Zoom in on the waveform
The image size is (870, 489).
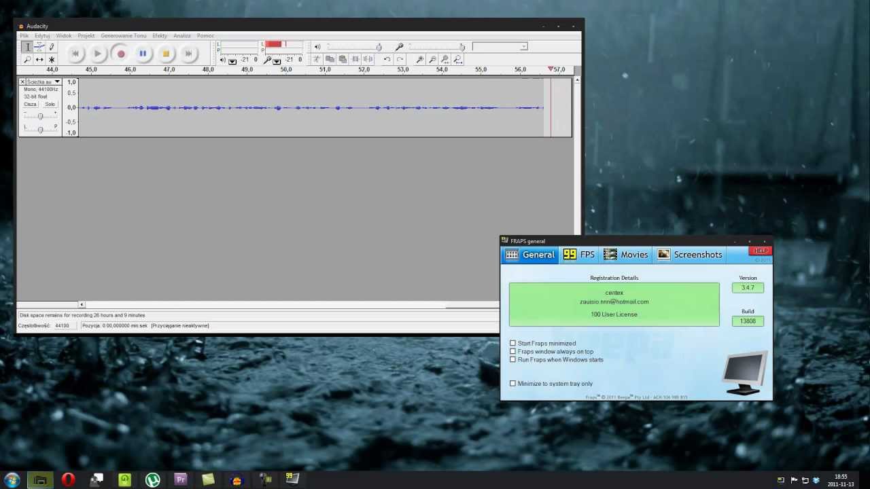click(x=419, y=60)
